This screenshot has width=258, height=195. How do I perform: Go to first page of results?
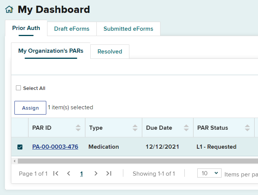(x=56, y=173)
